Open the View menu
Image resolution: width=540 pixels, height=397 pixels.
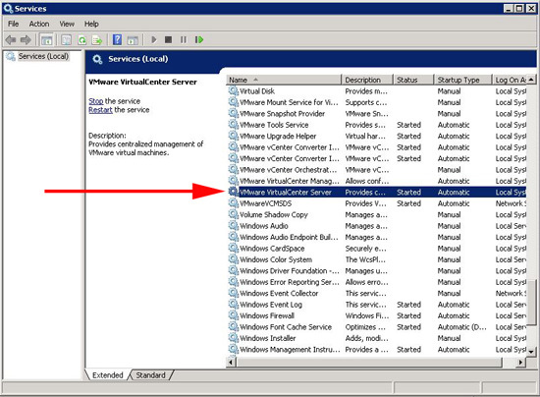(x=67, y=24)
